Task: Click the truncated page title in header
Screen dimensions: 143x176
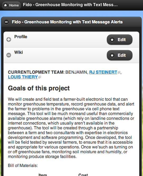Action: pos(70,5)
